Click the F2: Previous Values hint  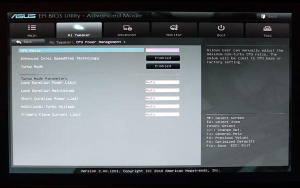tap(227, 138)
